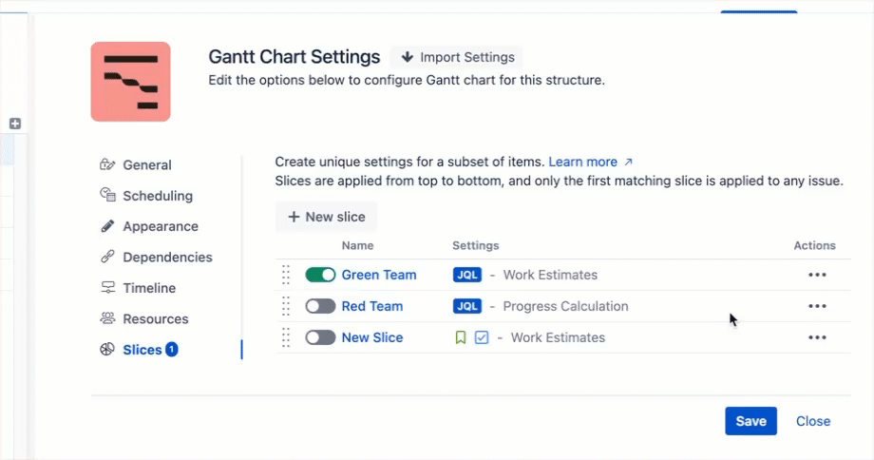
Task: Open actions menu for Red Team
Action: click(816, 306)
